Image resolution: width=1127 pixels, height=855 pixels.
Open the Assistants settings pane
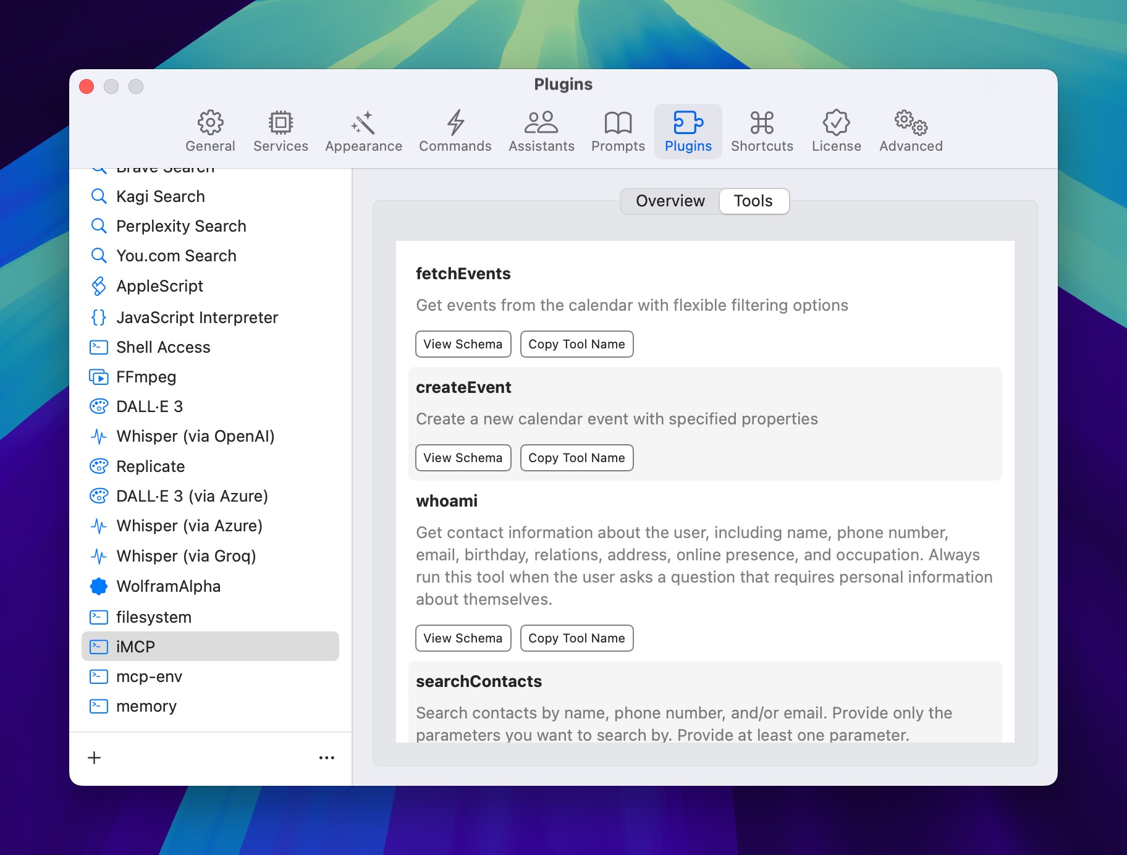[541, 132]
